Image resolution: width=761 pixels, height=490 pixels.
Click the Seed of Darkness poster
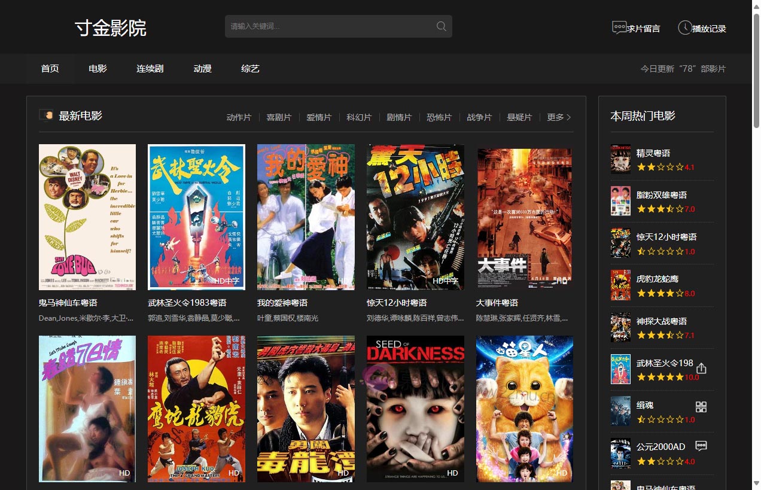(415, 409)
